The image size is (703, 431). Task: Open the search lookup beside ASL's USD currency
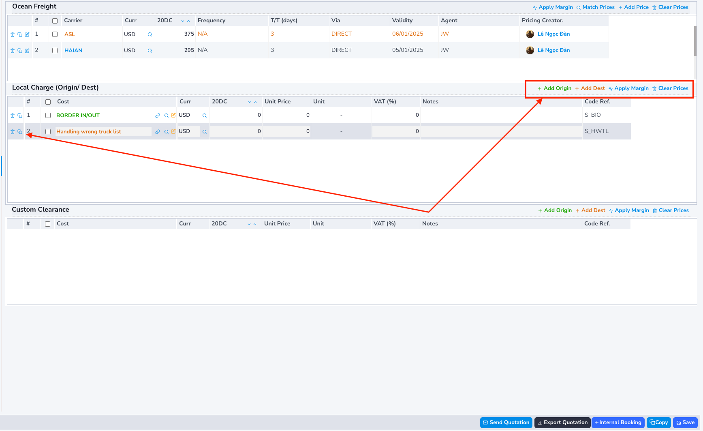click(150, 34)
